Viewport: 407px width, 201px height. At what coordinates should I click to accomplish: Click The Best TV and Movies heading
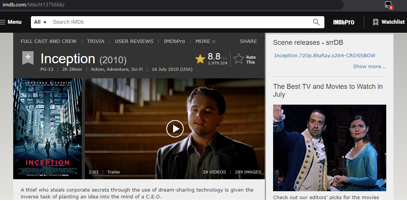tap(328, 90)
